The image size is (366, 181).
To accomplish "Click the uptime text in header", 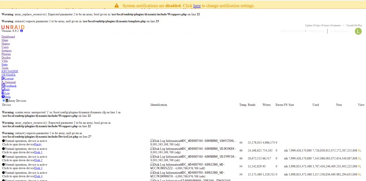I will point(323,25).
